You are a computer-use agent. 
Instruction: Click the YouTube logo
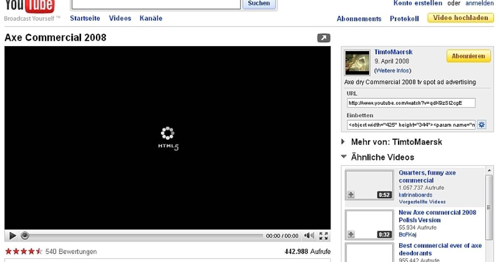(x=29, y=6)
